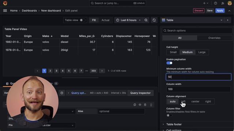Jump to last table page 203
The width and height of the screenshot is (234, 131).
tap(94, 71)
